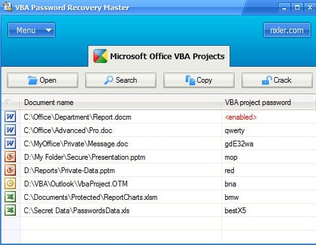
Task: Select row C:\Secret Data\PasswordsData.xls
Action: click(158, 211)
